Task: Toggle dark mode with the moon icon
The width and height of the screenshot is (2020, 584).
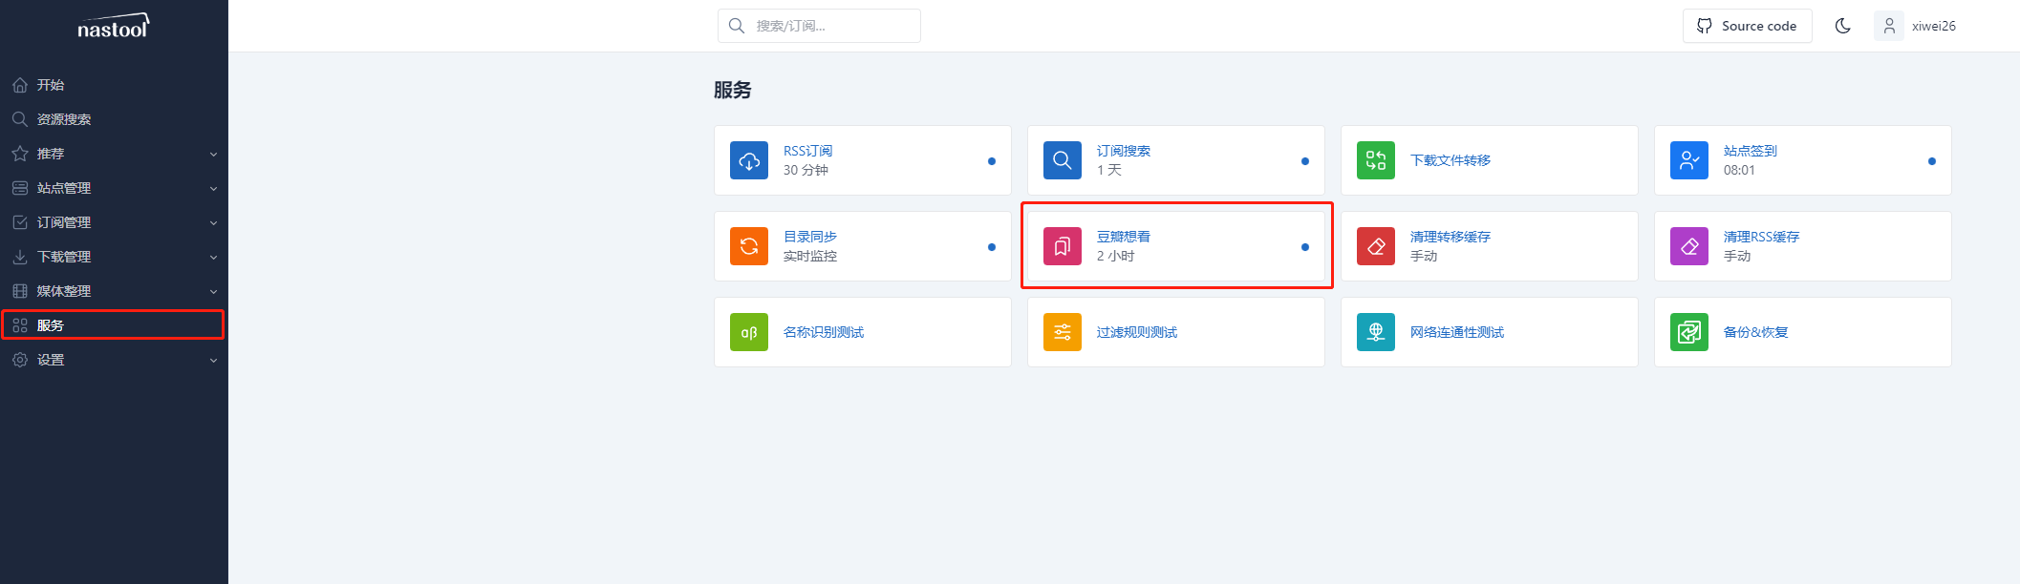Action: [x=1842, y=26]
